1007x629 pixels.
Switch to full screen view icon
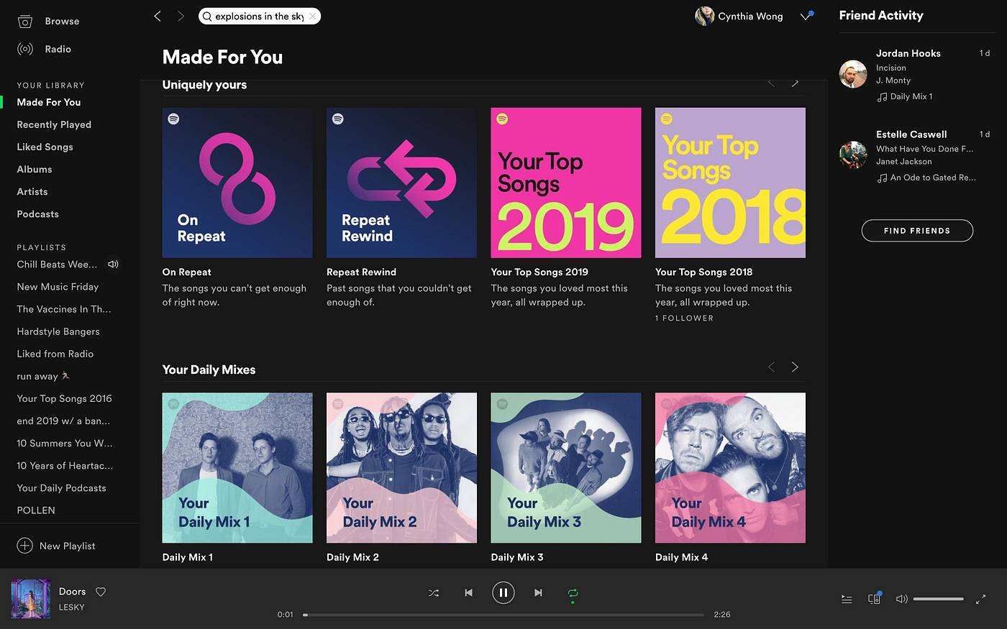[x=980, y=599]
